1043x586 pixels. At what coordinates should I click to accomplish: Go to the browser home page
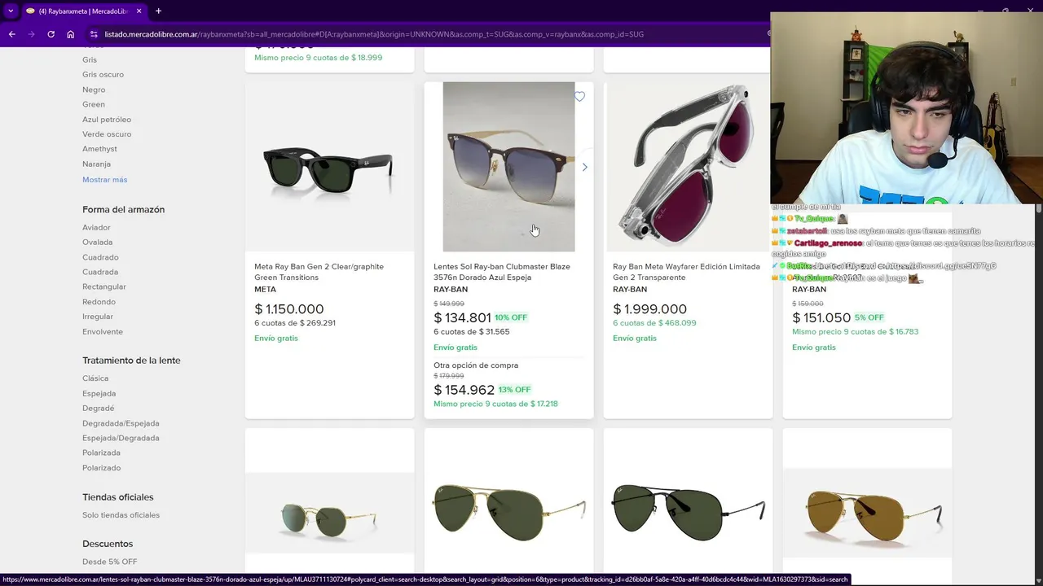71,34
